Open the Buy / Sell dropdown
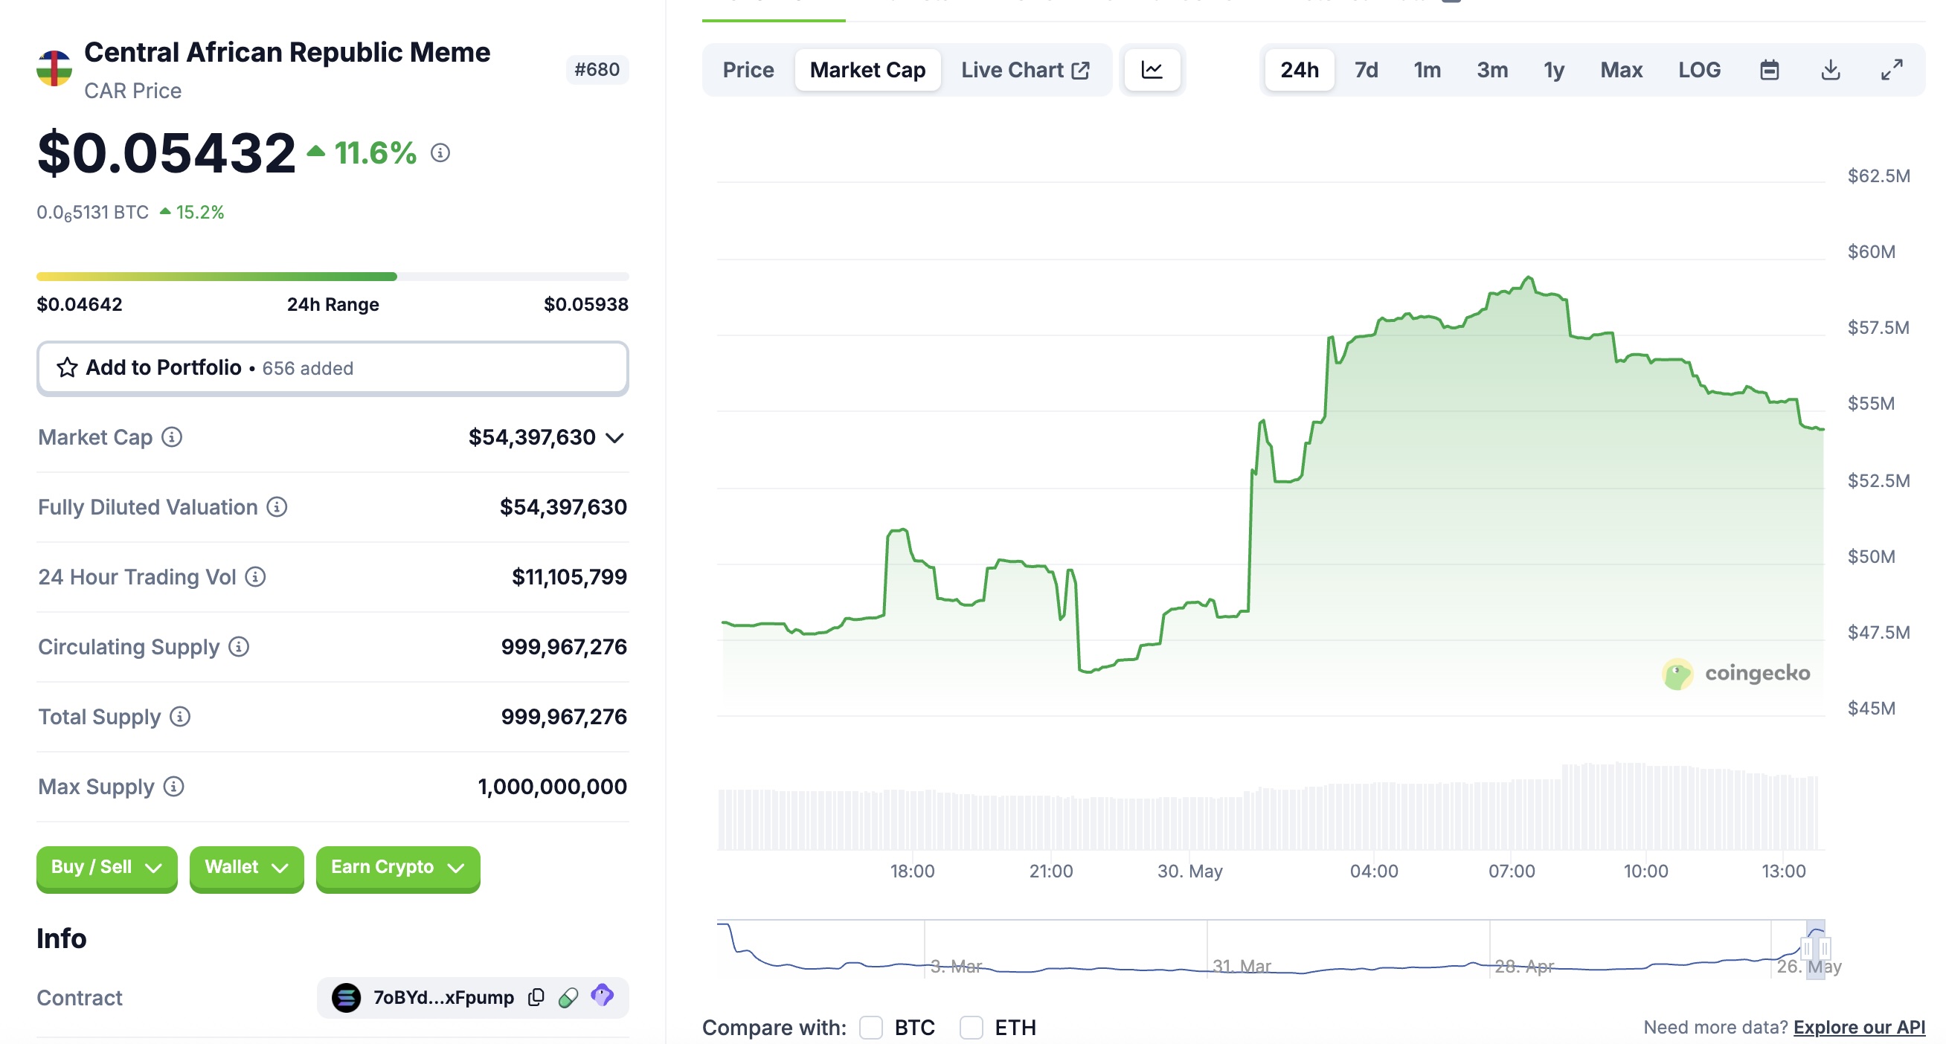 pos(106,866)
